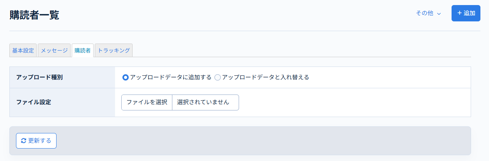Click the アップロード種別 row label
This screenshot has width=489, height=161.
[39, 77]
